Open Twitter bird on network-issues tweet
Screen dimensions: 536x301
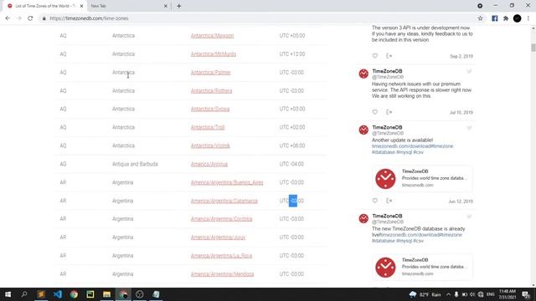click(x=469, y=72)
